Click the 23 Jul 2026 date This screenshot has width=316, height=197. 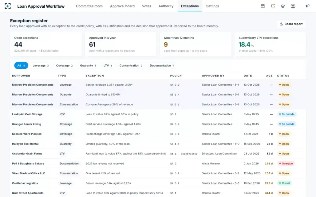[x=251, y=154]
